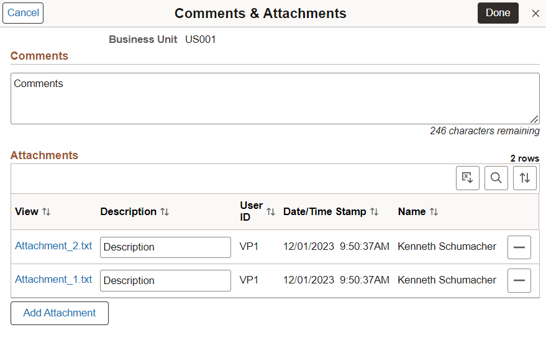The height and width of the screenshot is (340, 546).
Task: Click the User ID column header label
Action: tap(251, 211)
